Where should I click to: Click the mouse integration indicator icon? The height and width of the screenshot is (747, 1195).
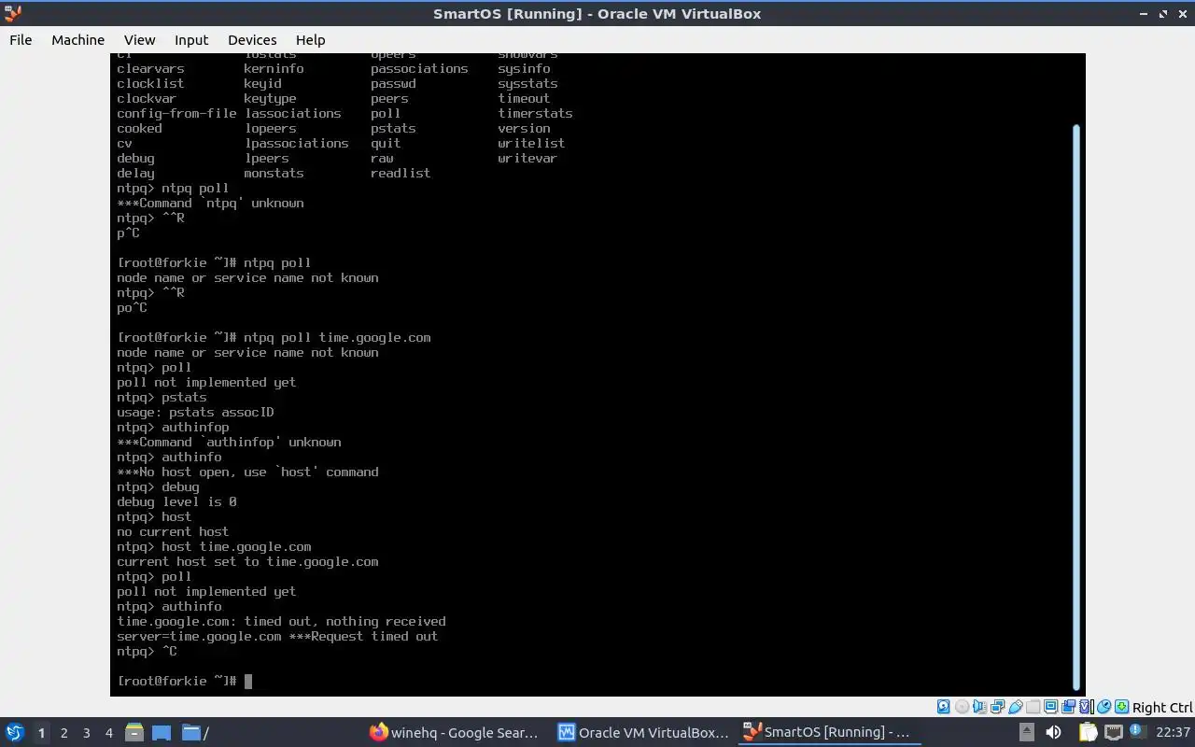click(1104, 707)
